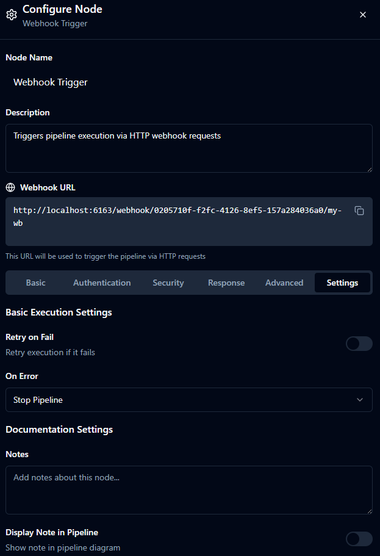Click the Notes box resize handle
The height and width of the screenshot is (556, 380).
coord(369,511)
